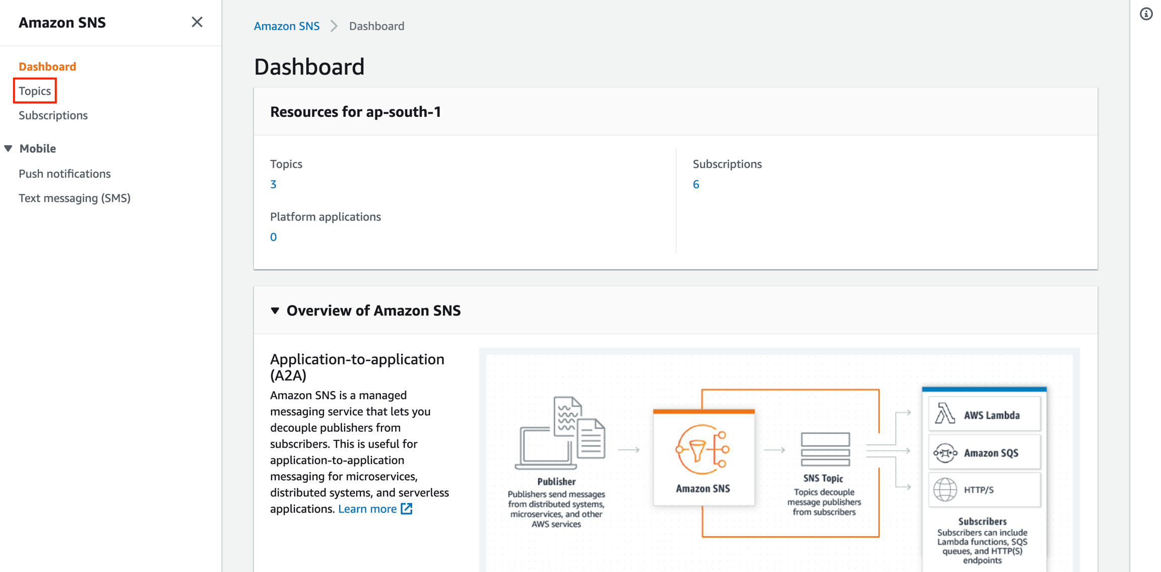Screen dimensions: 1161x572
Task: Click the Application-to-application (A2A) heading
Action: pyautogui.click(x=357, y=367)
